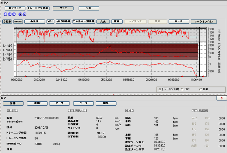Zoom out the graph with minus icon
Viewport: 227px width, 153px height.
point(25,14)
